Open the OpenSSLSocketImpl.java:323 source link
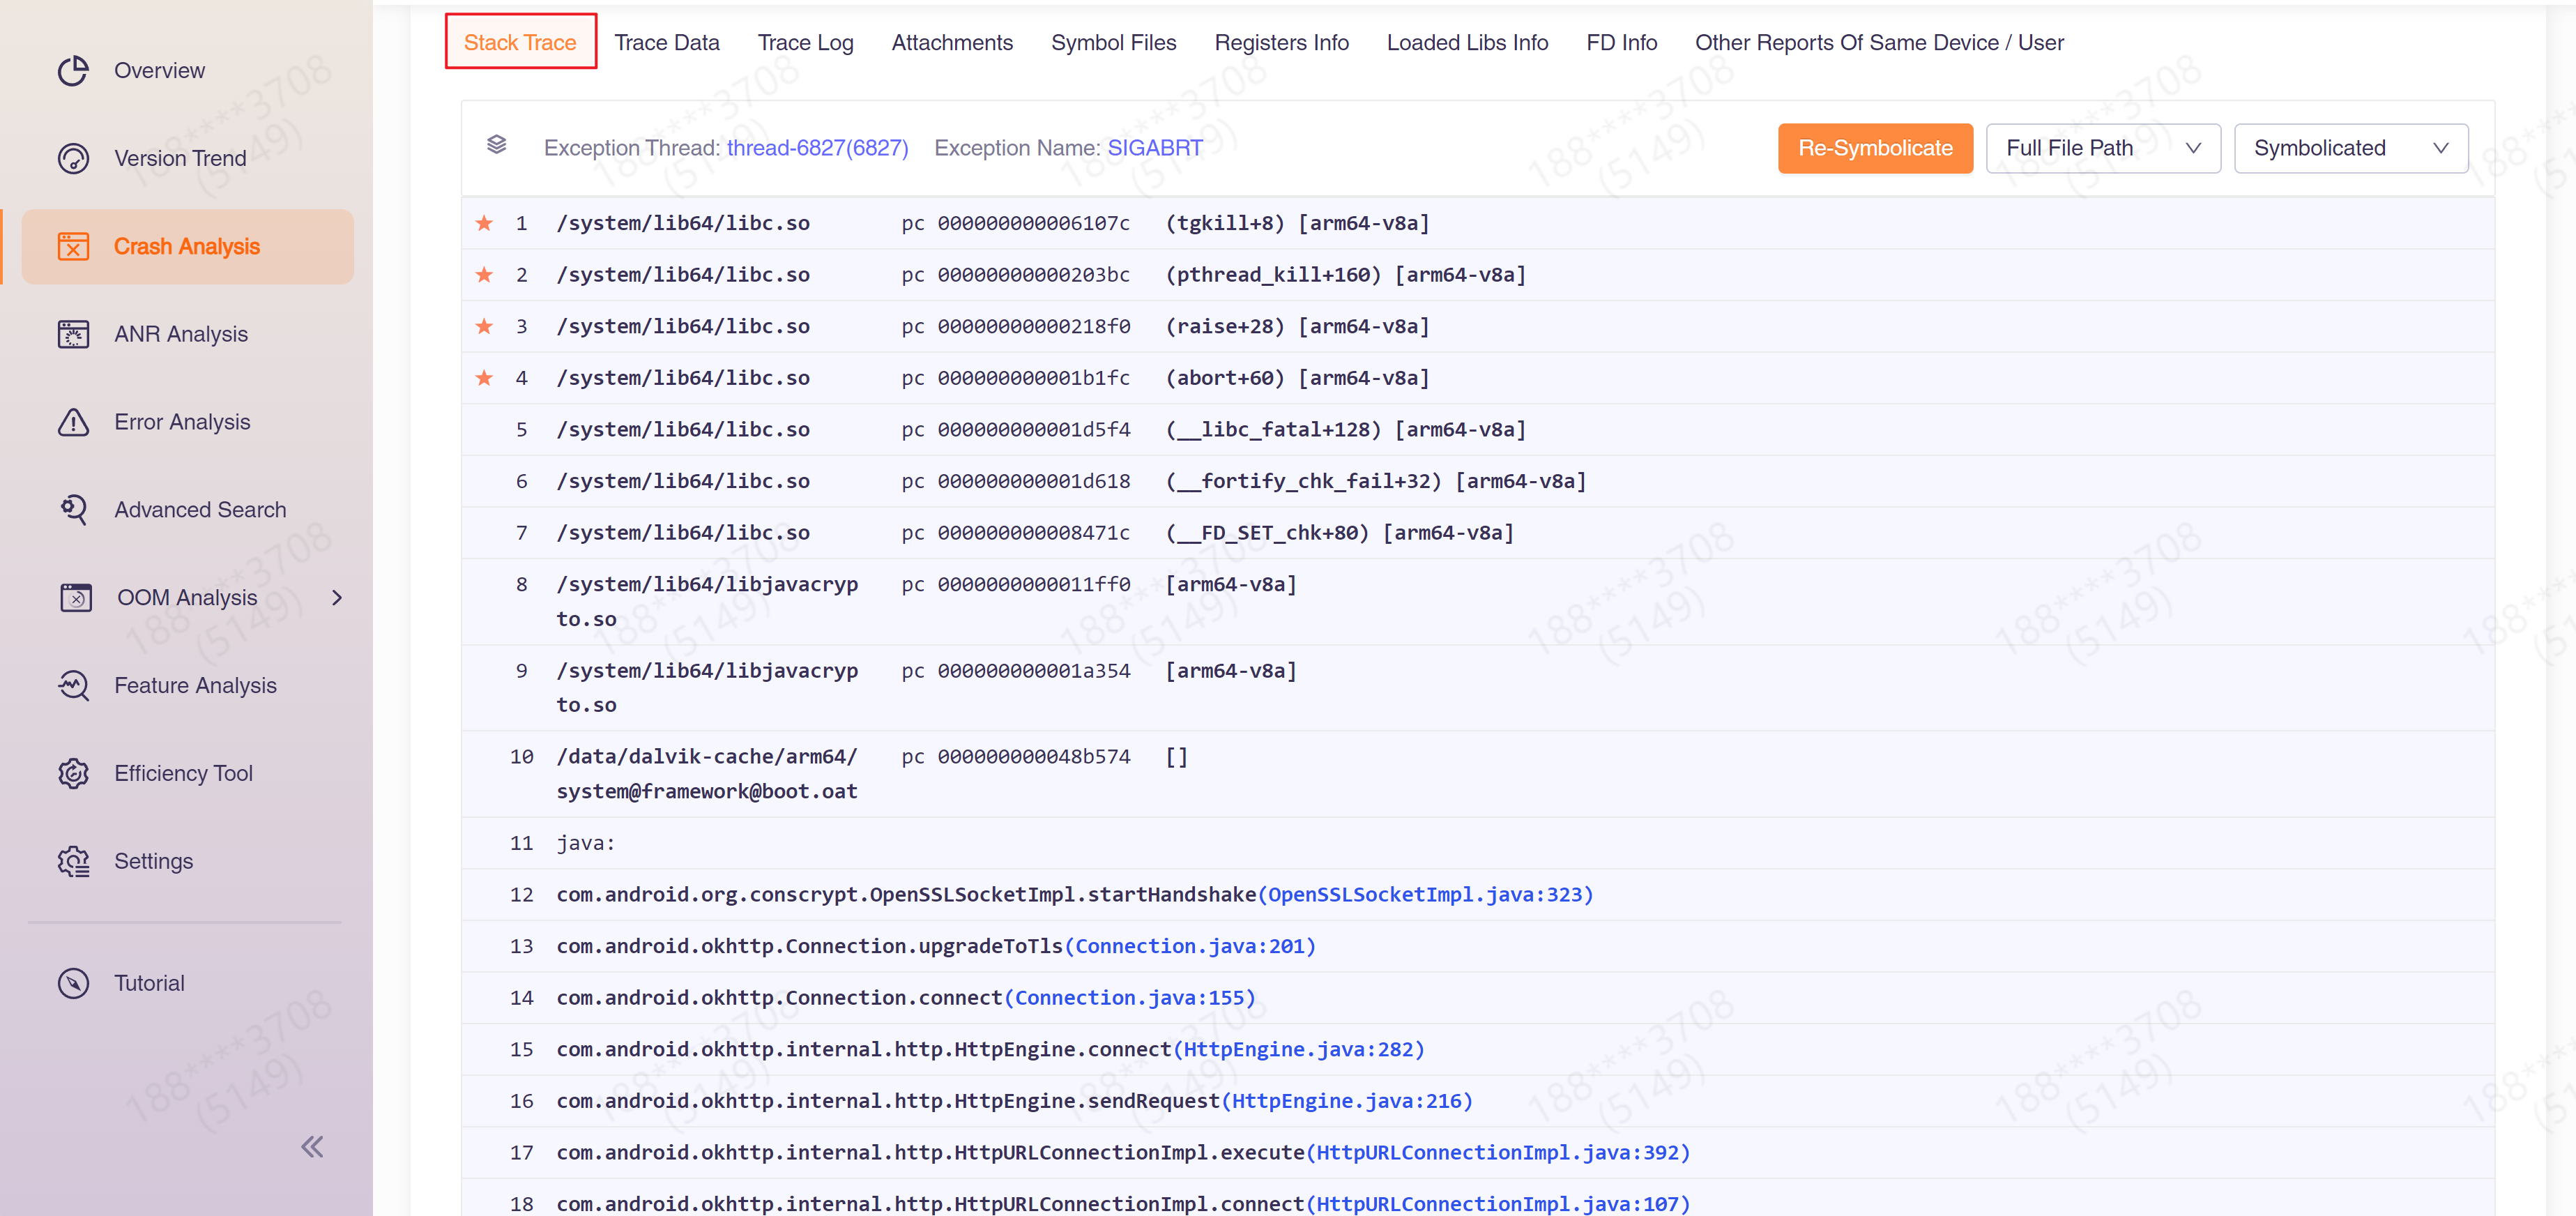The width and height of the screenshot is (2576, 1216). point(1425,895)
